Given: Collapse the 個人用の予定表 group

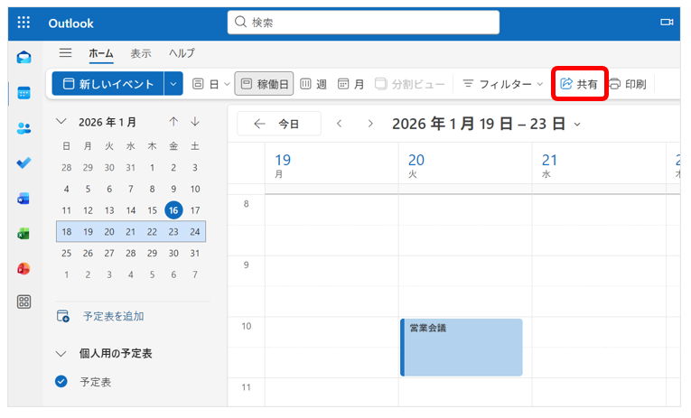Looking at the screenshot, I should 61,354.
